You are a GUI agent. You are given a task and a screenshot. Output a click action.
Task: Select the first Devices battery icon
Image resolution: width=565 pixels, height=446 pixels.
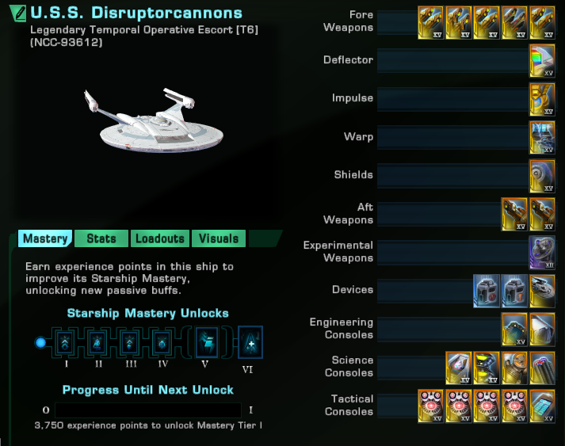click(487, 291)
